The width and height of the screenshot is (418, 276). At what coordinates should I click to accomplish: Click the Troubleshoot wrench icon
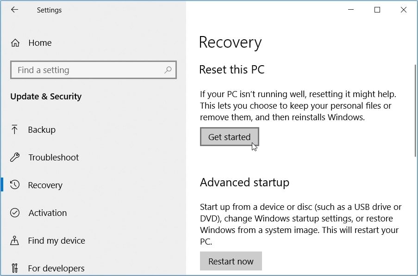(x=14, y=157)
